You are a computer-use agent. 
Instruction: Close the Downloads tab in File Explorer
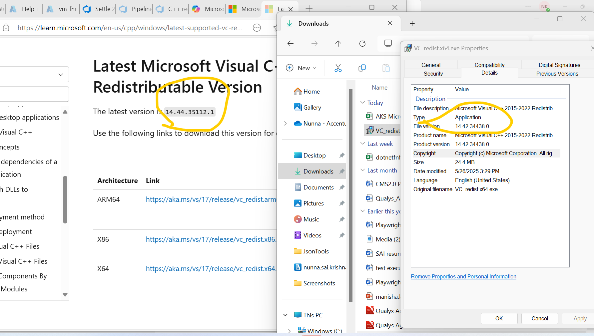pos(390,23)
